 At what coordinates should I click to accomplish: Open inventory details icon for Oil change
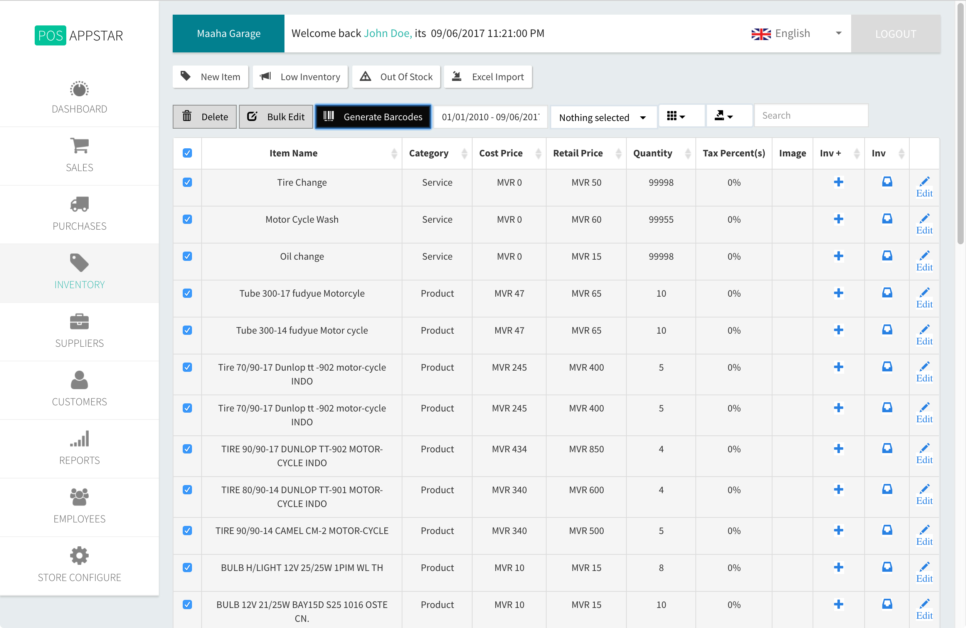(x=887, y=256)
